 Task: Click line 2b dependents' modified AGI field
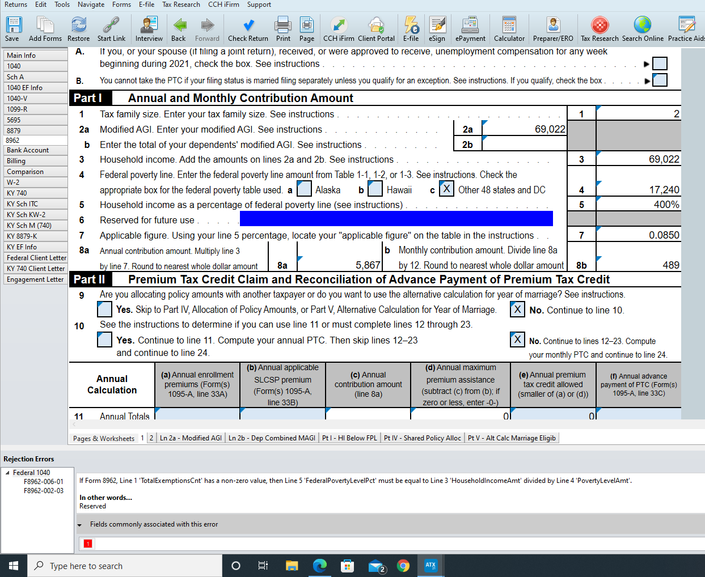pyautogui.click(x=524, y=144)
